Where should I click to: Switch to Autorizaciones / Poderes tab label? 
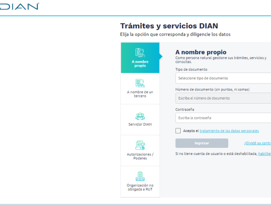click(140, 156)
